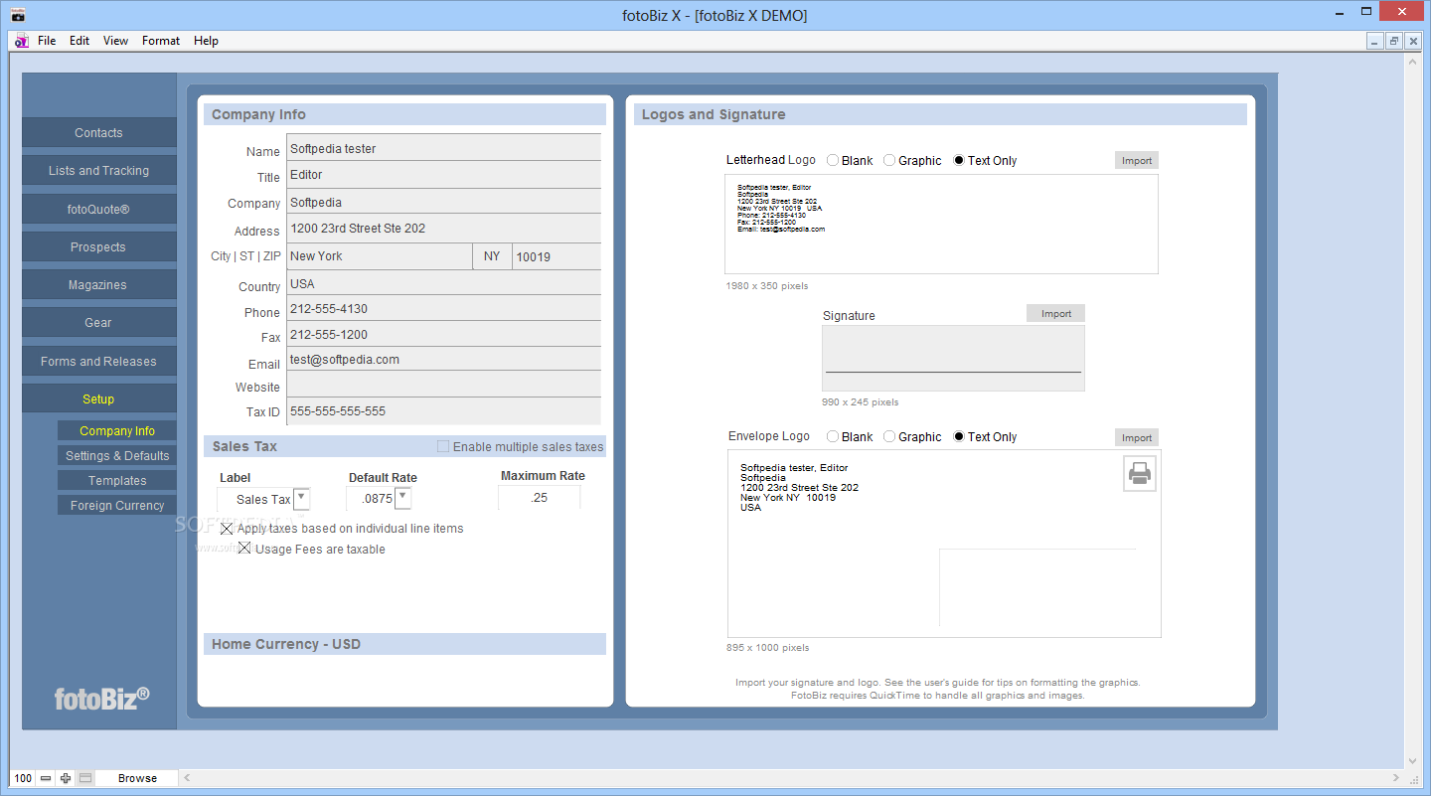This screenshot has height=796, width=1431.
Task: Click the empty Website field
Action: pos(444,385)
